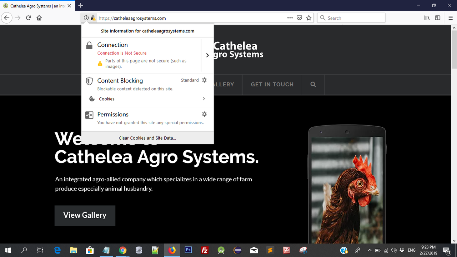Open the Firefox Library menu
The height and width of the screenshot is (257, 457).
tap(427, 18)
